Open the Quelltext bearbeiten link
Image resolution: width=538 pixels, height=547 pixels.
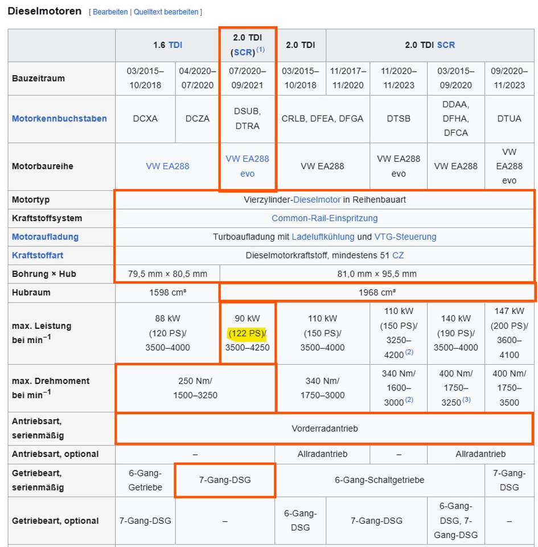click(166, 12)
